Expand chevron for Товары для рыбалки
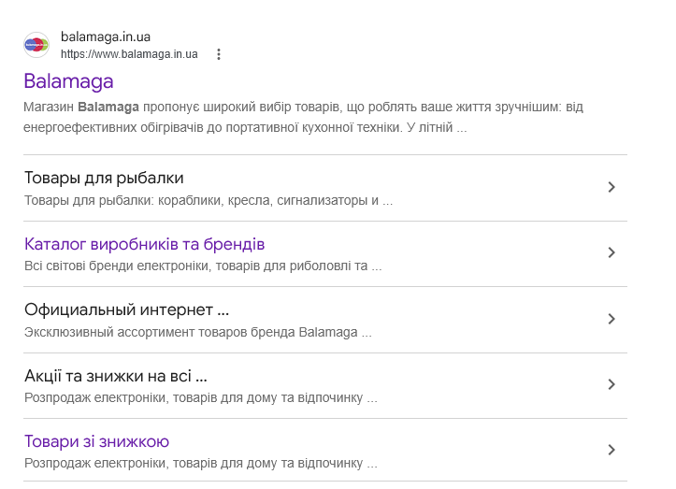 [x=611, y=187]
